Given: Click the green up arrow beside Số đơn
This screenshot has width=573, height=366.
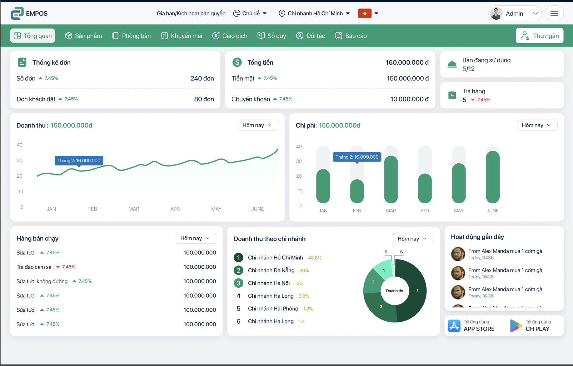Looking at the screenshot, I should (x=40, y=78).
